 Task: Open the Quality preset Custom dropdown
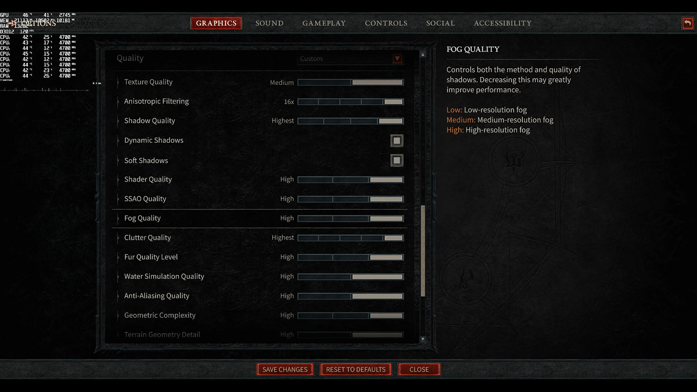350,59
